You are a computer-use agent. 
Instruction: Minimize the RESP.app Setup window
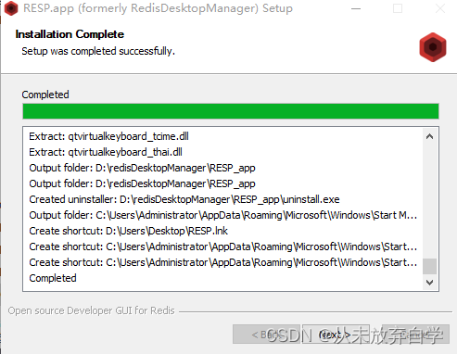tap(356, 8)
